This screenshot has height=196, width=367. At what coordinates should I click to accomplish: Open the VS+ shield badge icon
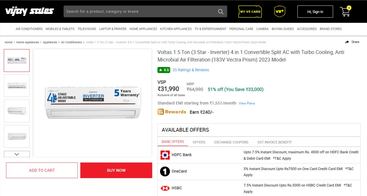279,11
